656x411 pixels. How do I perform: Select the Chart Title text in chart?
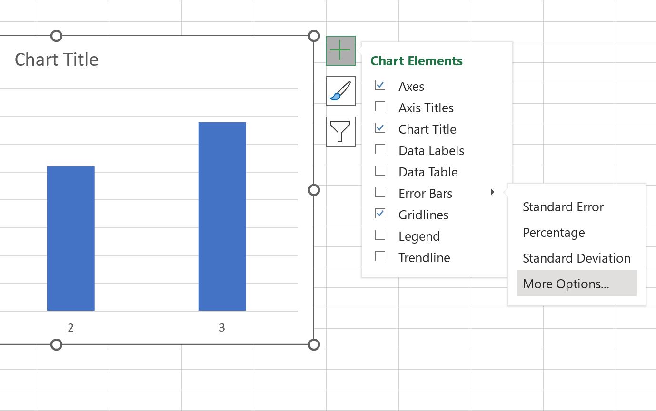tap(57, 59)
